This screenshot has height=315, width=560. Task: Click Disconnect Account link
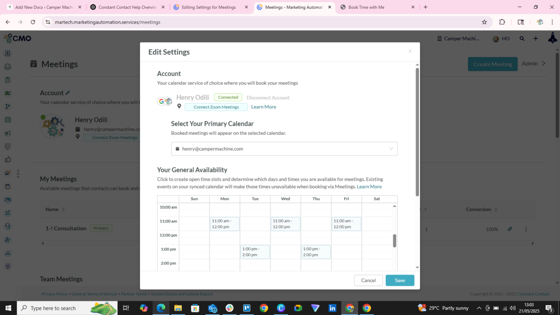(x=268, y=98)
